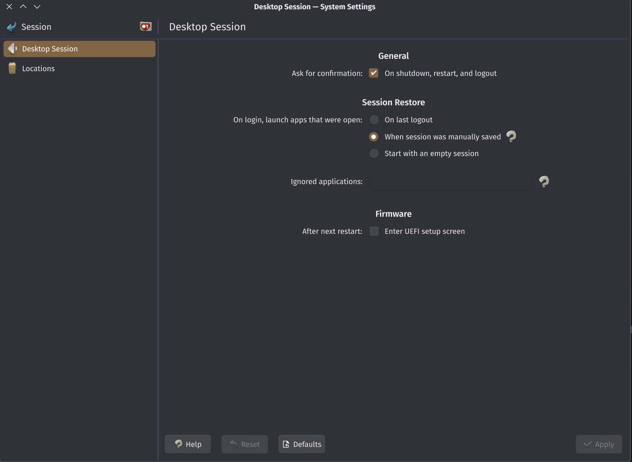
Task: Enable Enter UEFI setup screen checkbox
Action: click(374, 231)
